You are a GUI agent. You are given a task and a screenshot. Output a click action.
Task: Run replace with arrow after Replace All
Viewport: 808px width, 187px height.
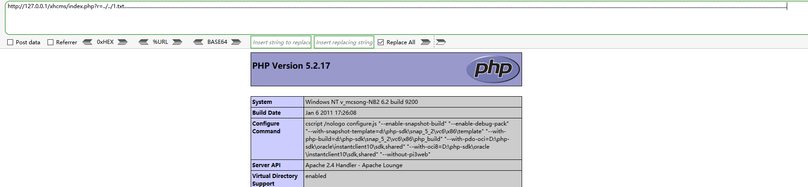[425, 42]
